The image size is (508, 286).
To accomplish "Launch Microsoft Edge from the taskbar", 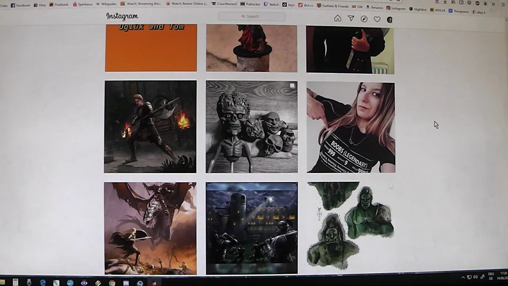I will [x=43, y=283].
